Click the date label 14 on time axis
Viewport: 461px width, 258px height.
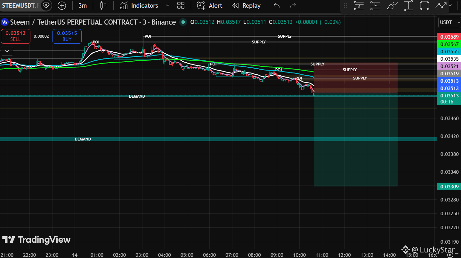(x=75, y=255)
